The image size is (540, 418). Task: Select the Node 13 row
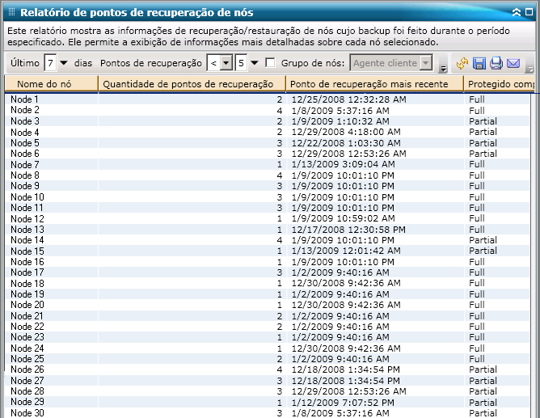coord(268,230)
